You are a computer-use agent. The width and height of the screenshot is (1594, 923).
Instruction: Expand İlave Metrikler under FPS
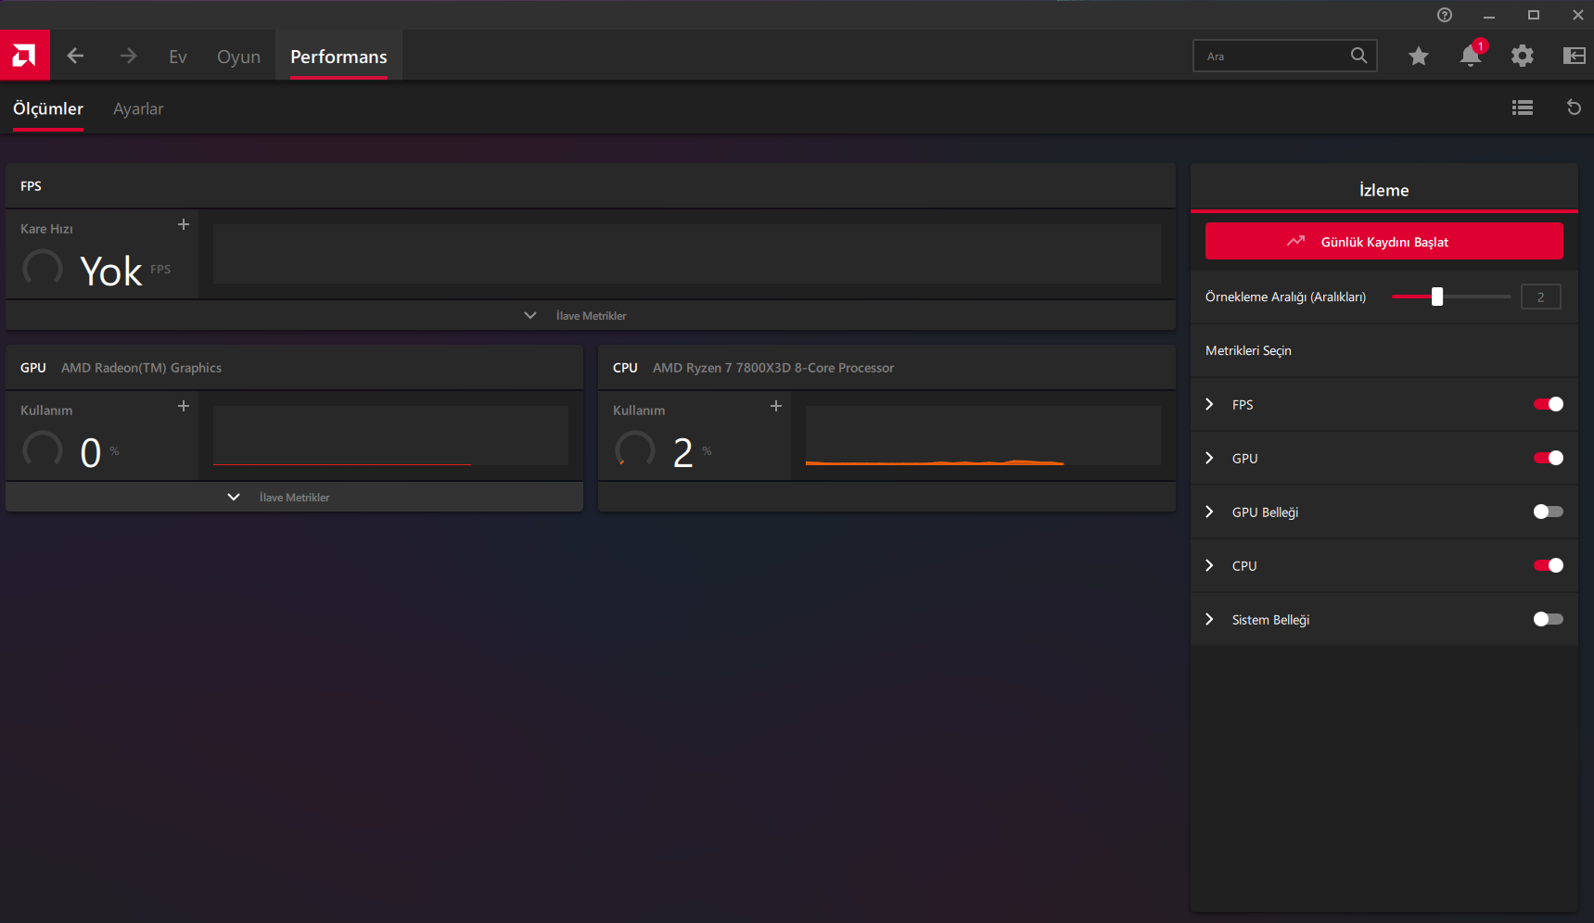pos(591,315)
